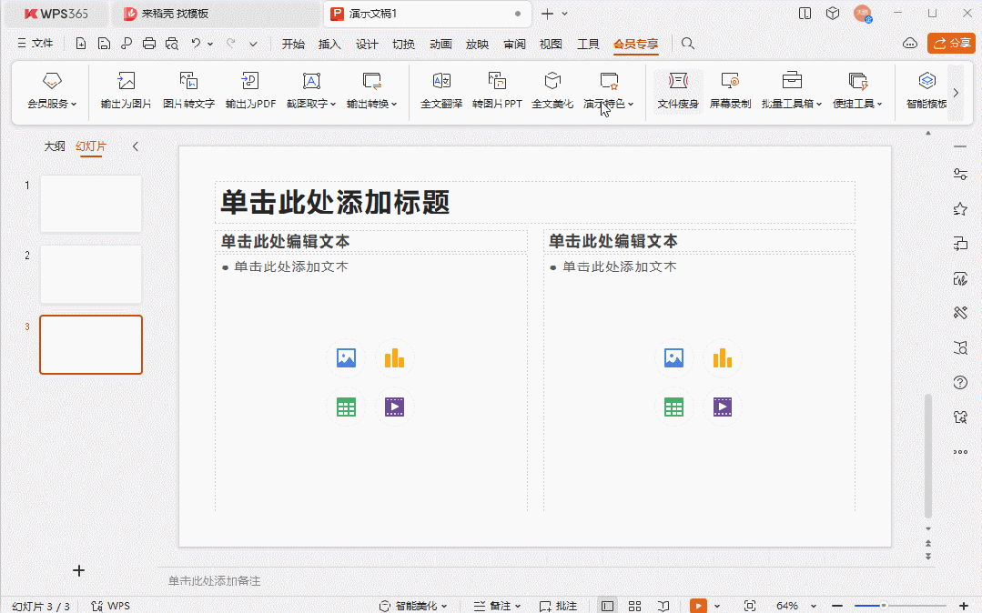
Task: Insert chart in right placeholder
Action: (x=722, y=358)
